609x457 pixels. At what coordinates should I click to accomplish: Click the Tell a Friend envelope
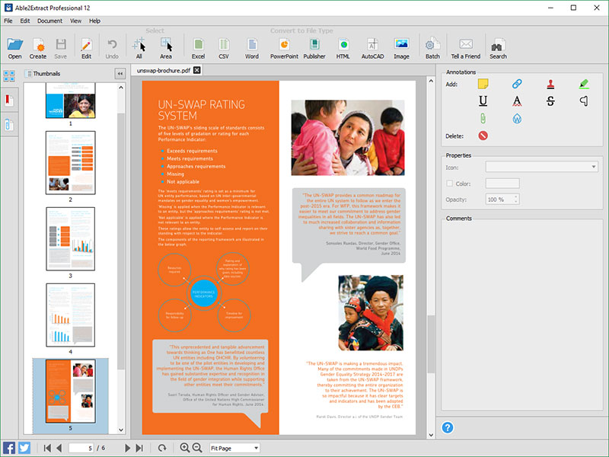466,48
